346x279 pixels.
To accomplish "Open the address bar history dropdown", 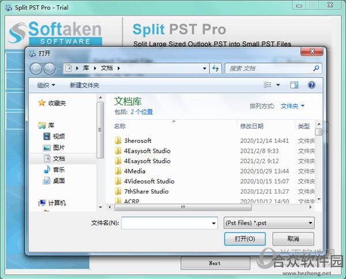I will coord(205,69).
